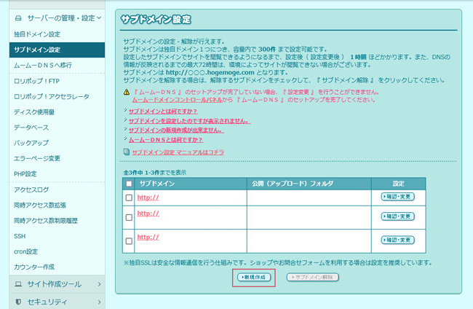
Task: Click the red warning triangle icon
Action: click(x=127, y=93)
